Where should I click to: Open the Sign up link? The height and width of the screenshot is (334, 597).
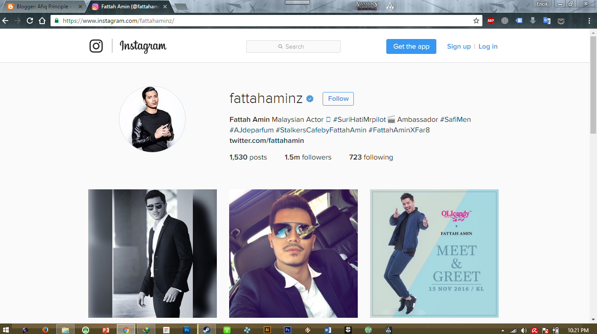pyautogui.click(x=459, y=46)
